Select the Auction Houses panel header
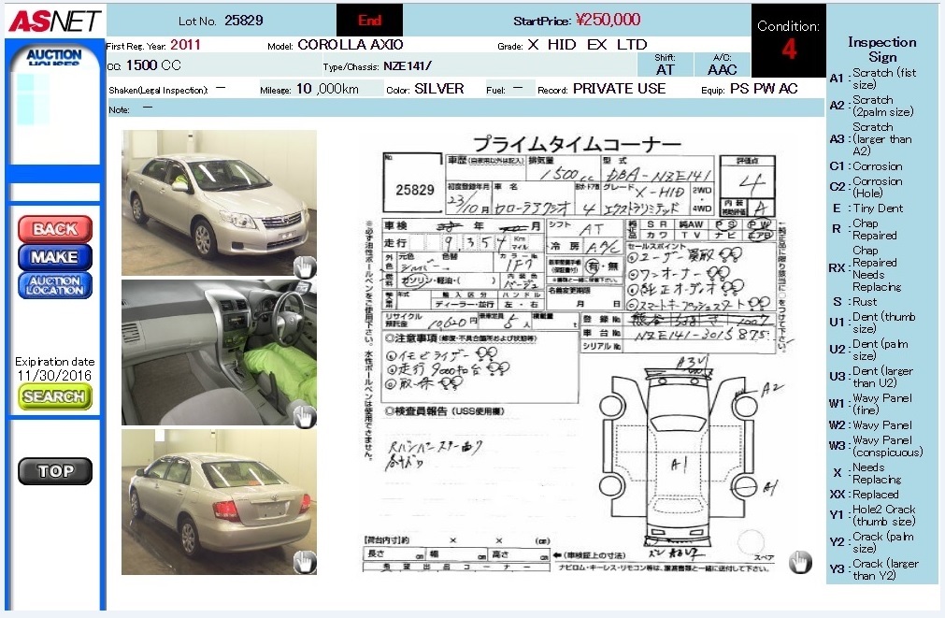945x618 pixels. pyautogui.click(x=54, y=55)
